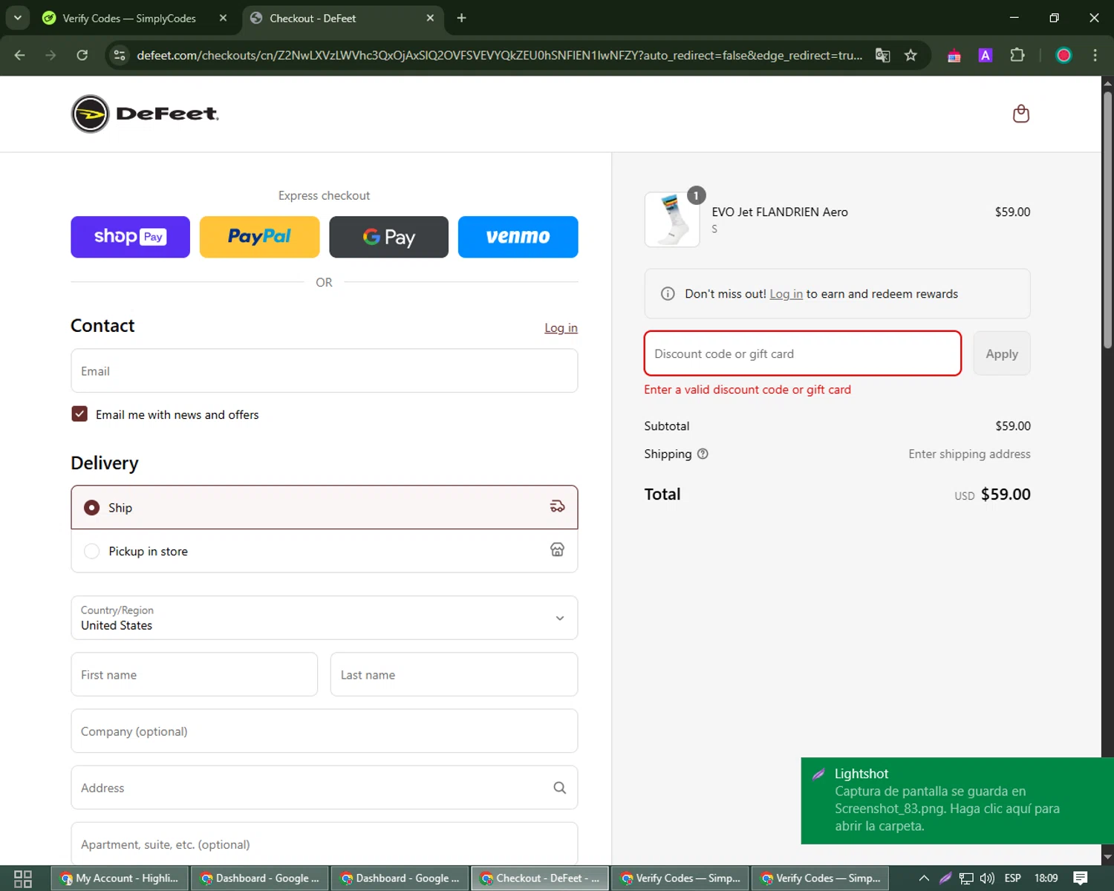Click the Windows task view icon

[x=23, y=878]
